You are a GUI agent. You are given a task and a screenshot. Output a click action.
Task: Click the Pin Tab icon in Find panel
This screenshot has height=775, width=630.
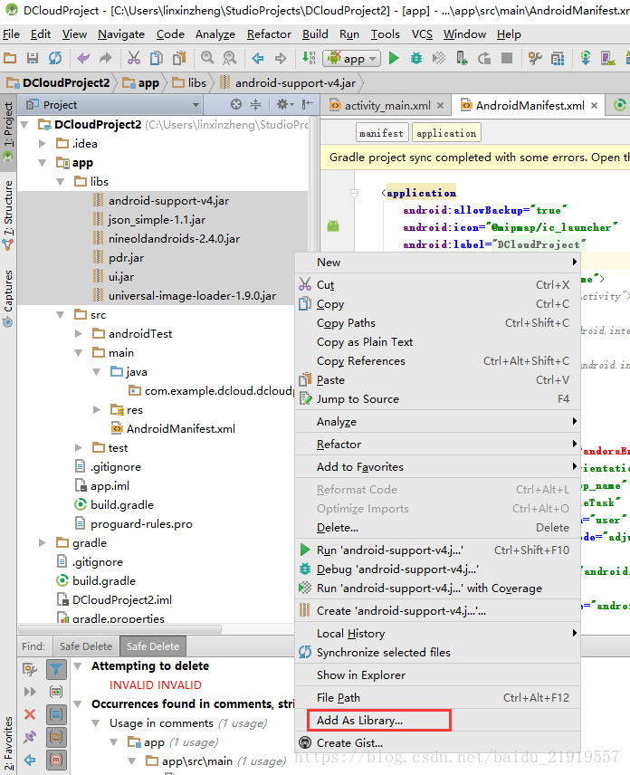[30, 737]
